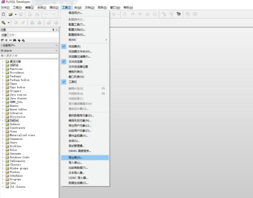Image resolution: width=253 pixels, height=198 pixels.
Task: Open the 文件(F) menu
Action: 5,7
